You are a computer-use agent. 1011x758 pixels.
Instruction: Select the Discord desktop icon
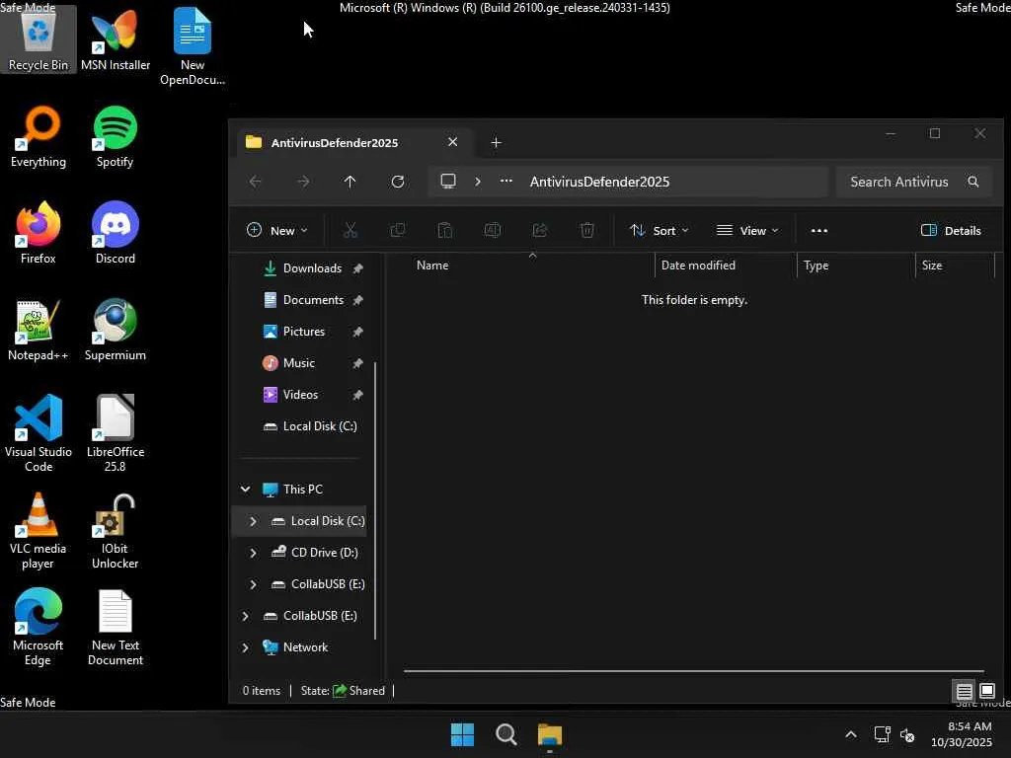click(116, 234)
